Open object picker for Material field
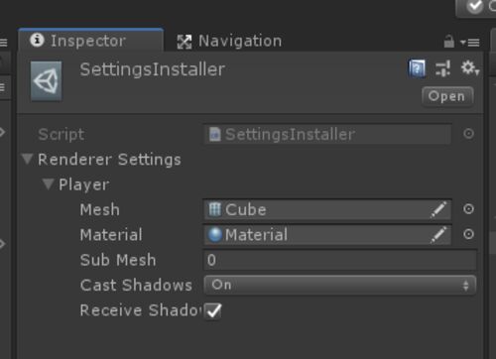The width and height of the screenshot is (496, 359). pyautogui.click(x=468, y=234)
